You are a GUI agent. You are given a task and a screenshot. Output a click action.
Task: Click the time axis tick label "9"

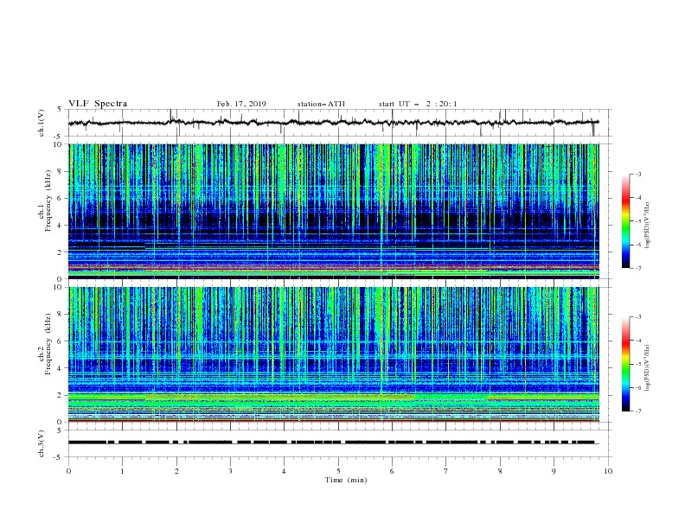[x=554, y=471]
